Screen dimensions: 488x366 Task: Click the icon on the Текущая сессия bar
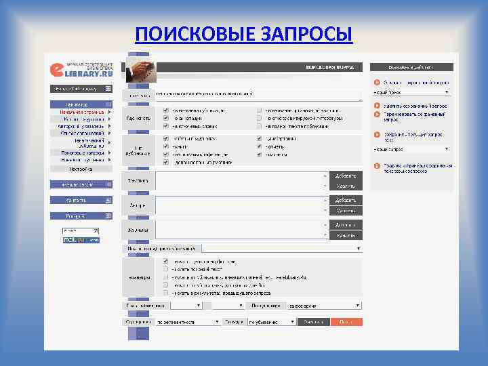108,184
